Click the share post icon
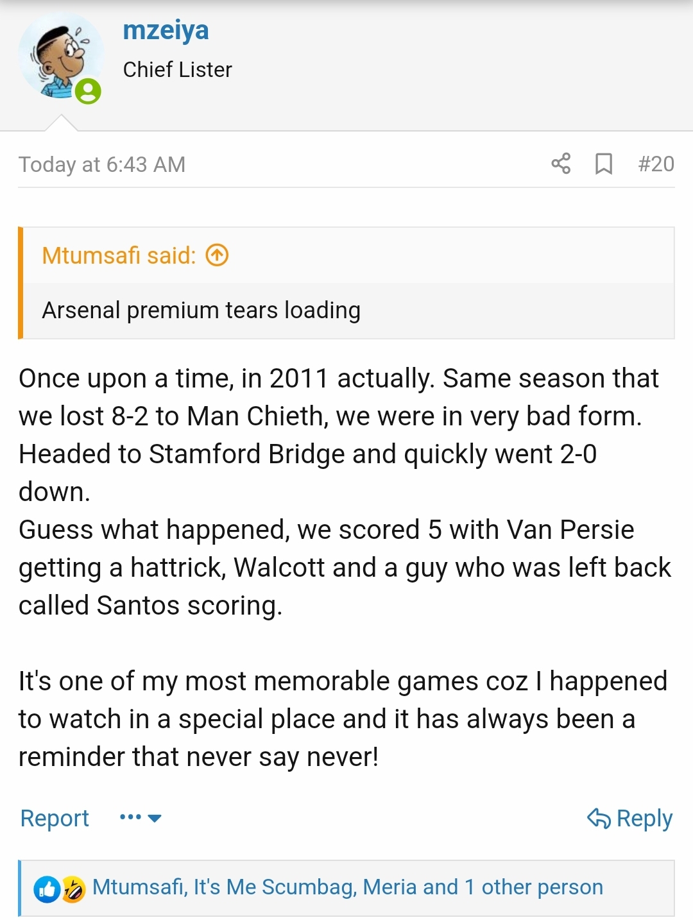693x920 pixels. pos(561,164)
